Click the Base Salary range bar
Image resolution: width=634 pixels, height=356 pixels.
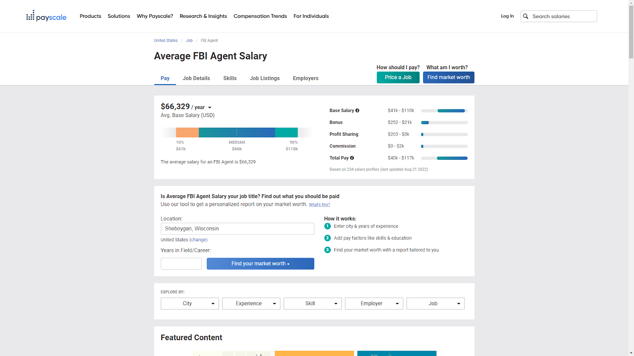(444, 111)
